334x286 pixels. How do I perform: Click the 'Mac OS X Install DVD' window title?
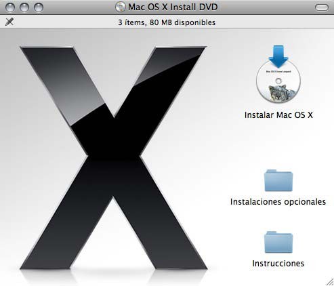pyautogui.click(x=173, y=7)
